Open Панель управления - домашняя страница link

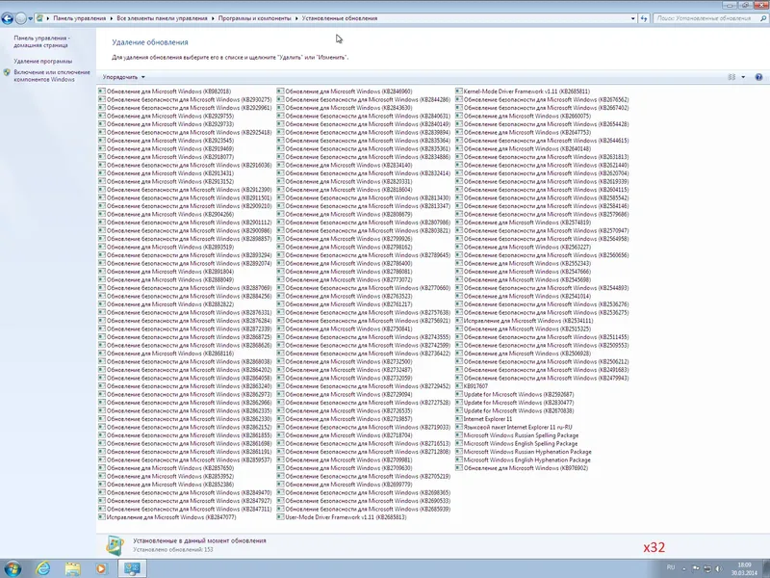coord(41,41)
